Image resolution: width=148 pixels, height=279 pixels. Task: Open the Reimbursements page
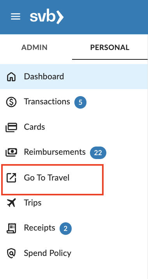[74, 152]
